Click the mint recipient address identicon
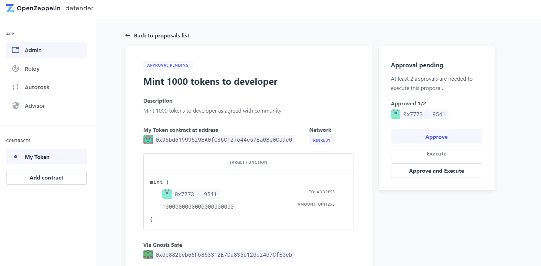The width and height of the screenshot is (541, 266). [167, 194]
